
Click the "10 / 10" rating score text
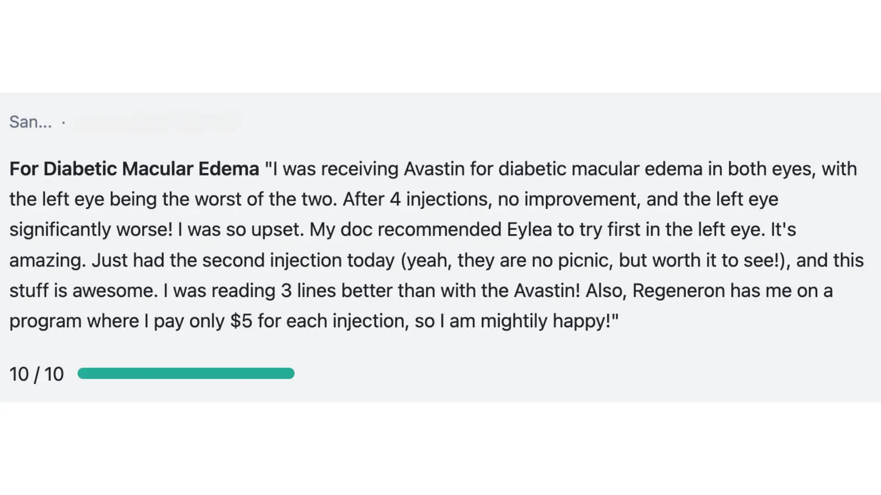[x=37, y=374]
